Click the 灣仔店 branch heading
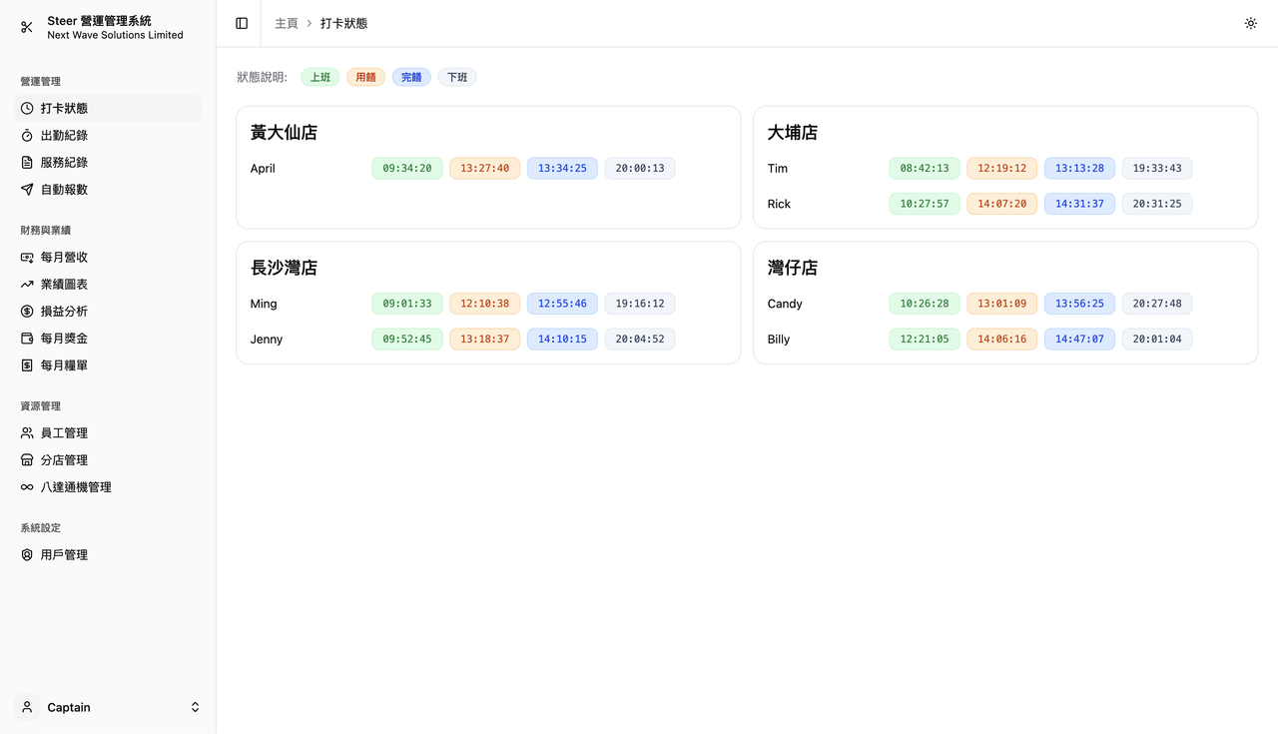The width and height of the screenshot is (1278, 734). (x=793, y=268)
